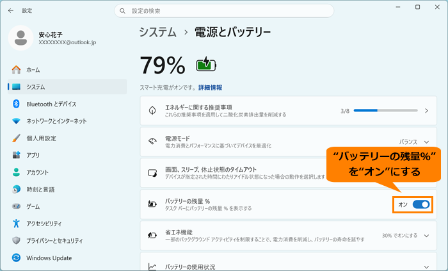Click the Accessibility (アクセシビリティ) figure icon
The width and height of the screenshot is (448, 271).
click(16, 223)
